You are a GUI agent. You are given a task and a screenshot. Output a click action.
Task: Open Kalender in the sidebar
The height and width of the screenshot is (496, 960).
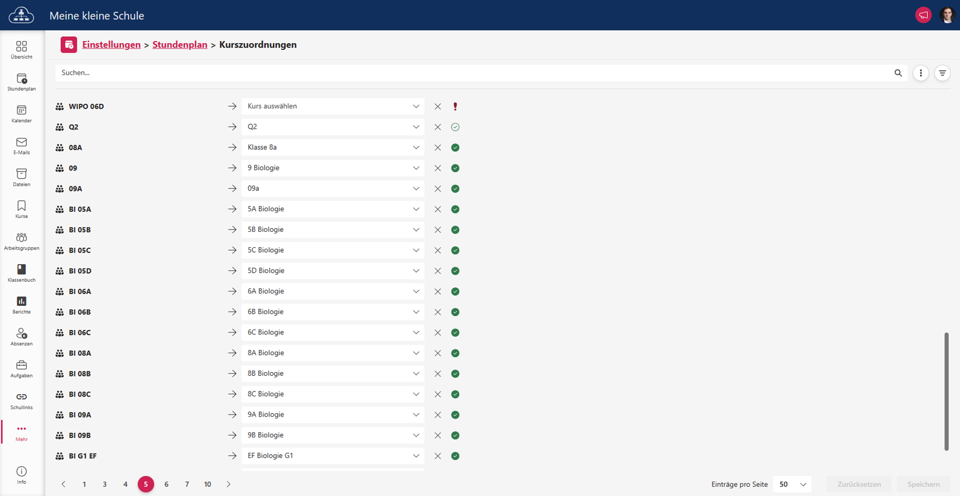22,114
